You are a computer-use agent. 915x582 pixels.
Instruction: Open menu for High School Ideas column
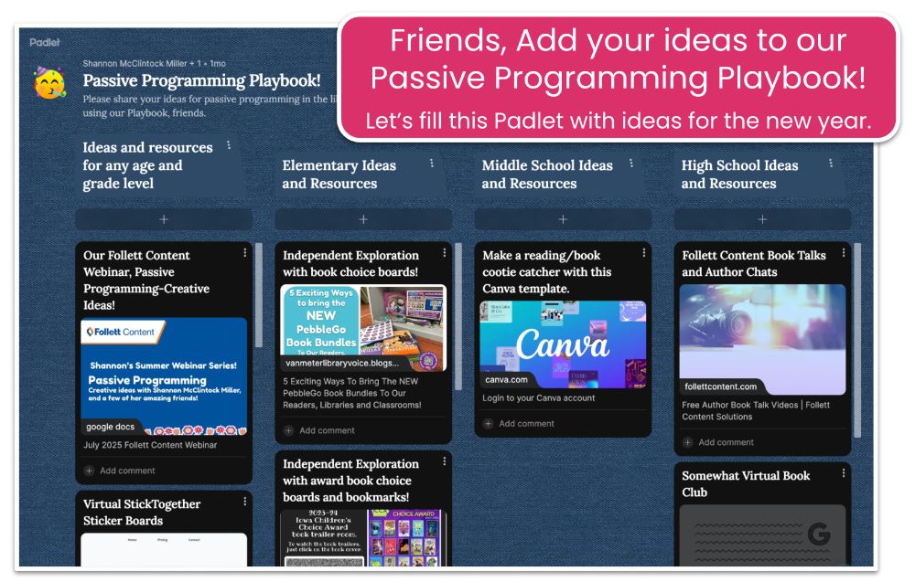831,164
